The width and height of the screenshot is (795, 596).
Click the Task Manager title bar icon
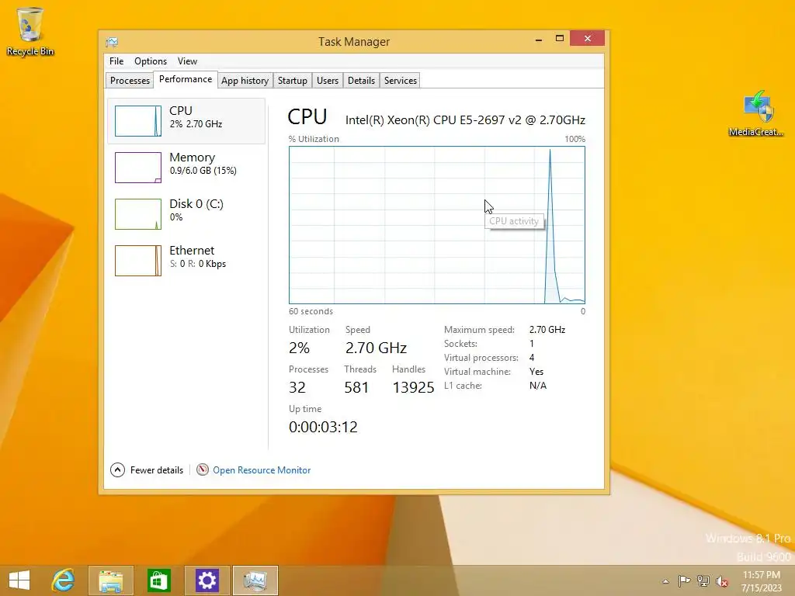tap(112, 42)
